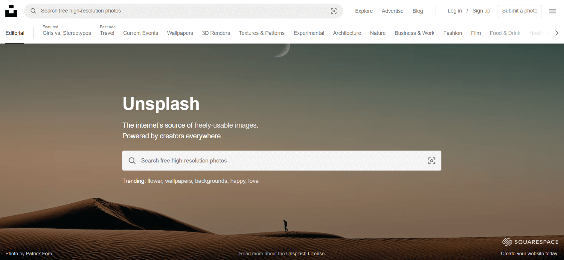This screenshot has height=260, width=564.
Task: Open the Advertise link
Action: [x=393, y=11]
